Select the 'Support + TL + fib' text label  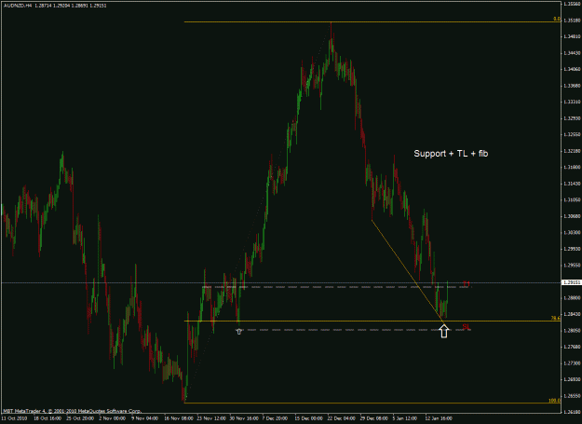coord(451,154)
